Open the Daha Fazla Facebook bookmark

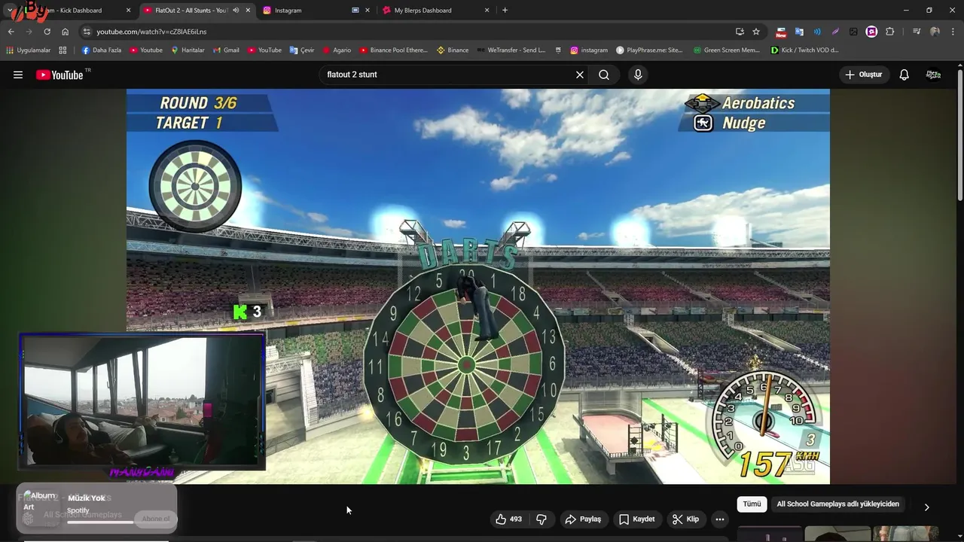[102, 50]
